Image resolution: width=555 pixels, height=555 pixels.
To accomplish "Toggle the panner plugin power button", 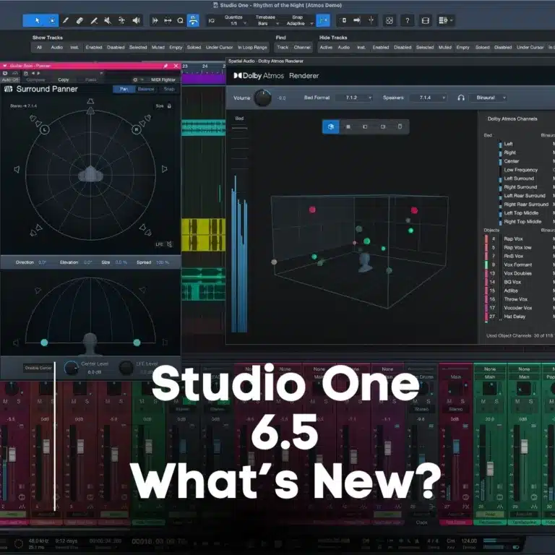I will 5,73.
